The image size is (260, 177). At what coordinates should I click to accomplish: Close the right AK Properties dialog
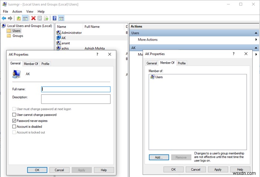click(246, 54)
